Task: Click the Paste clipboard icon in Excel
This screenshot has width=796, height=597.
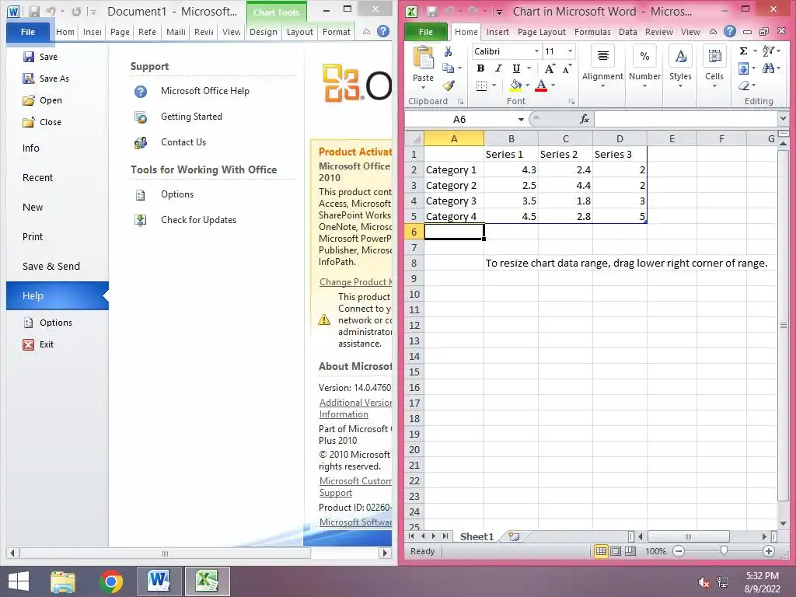Action: point(423,58)
